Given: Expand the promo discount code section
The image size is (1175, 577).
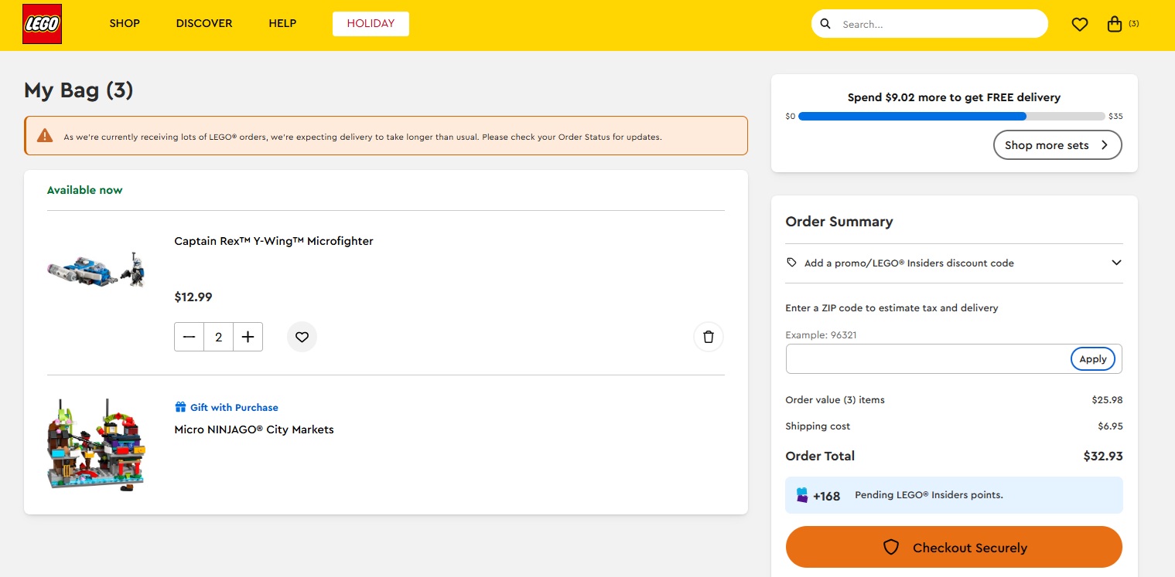Looking at the screenshot, I should coord(1115,263).
